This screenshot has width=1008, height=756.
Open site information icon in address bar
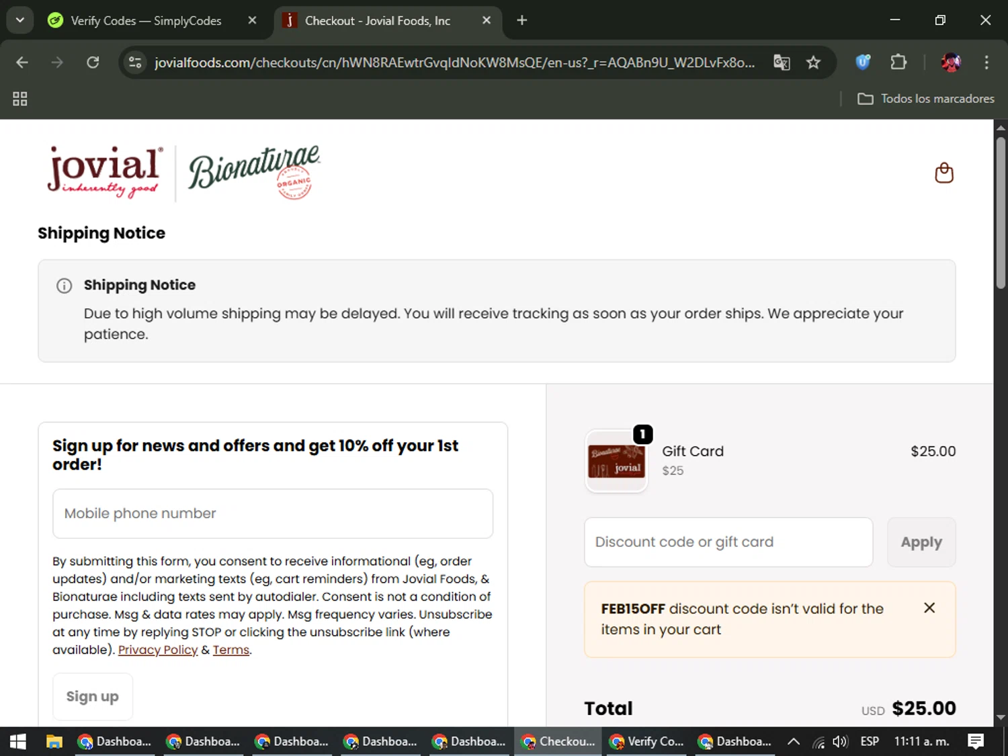coord(135,62)
